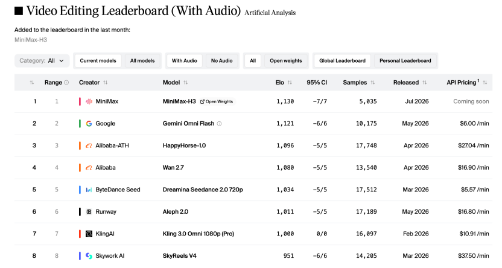Switch to Personal Leaderboard tab
This screenshot has width=502, height=268.
pos(405,60)
